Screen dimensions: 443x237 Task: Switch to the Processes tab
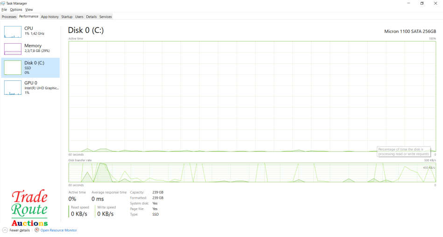(9, 17)
